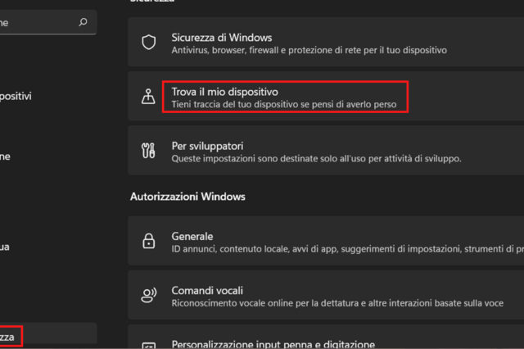Image resolution: width=524 pixels, height=349 pixels.
Task: Select the sidebar item ending in "ua"
Action: click(x=7, y=246)
